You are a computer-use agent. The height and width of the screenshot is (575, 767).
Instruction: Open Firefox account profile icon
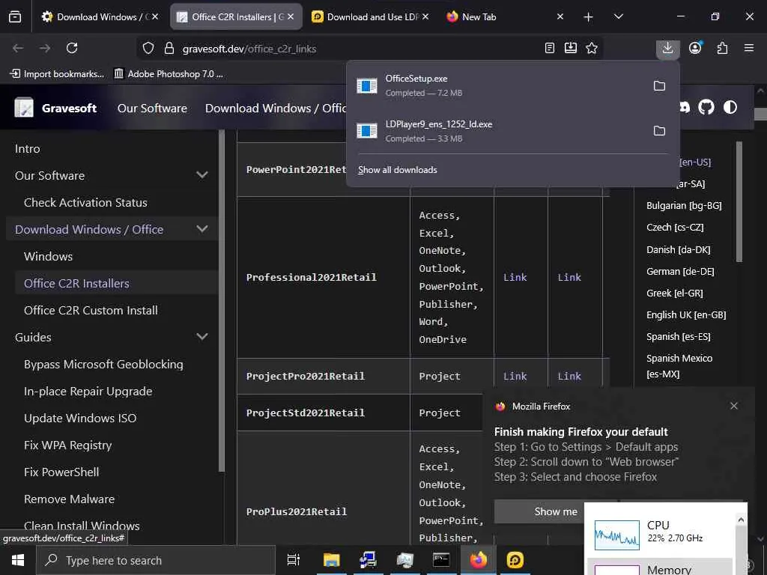pos(695,48)
